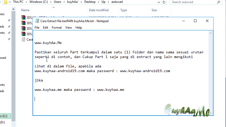Viewport: 226px width, 127px height.
Task: Open the View menu in Notepad
Action: click(68, 28)
